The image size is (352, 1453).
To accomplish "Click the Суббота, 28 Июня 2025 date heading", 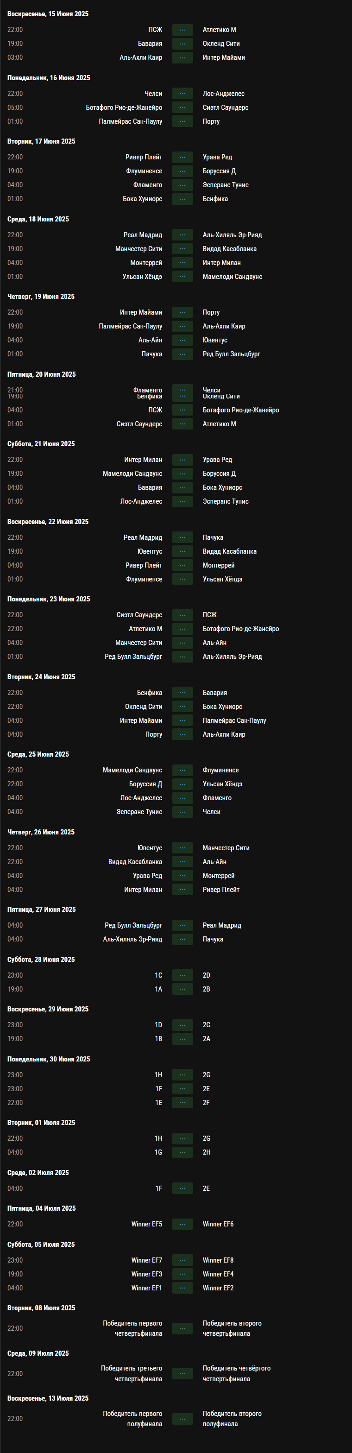I will point(41,960).
